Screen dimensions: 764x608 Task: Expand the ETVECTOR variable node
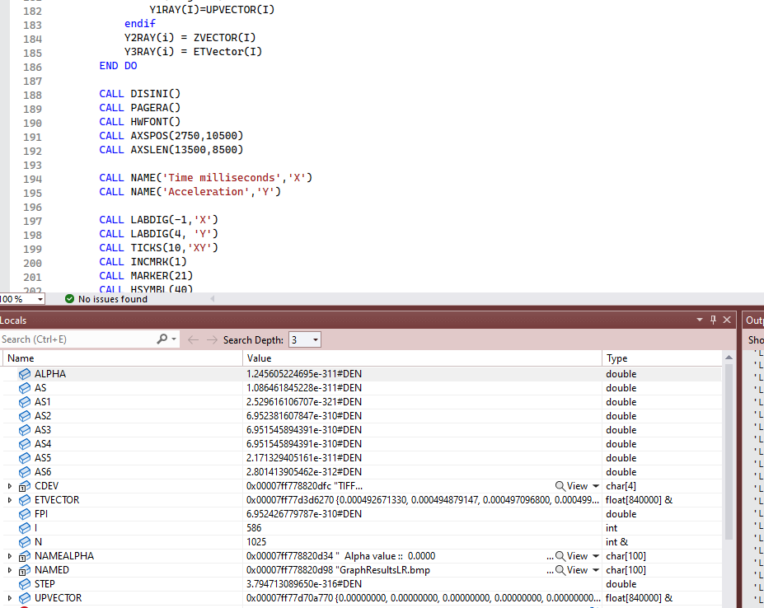click(x=9, y=500)
